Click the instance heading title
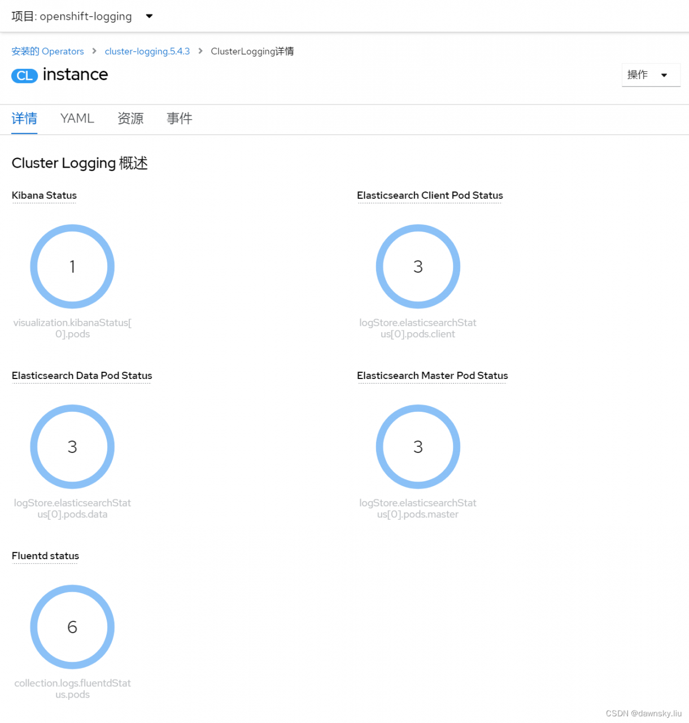This screenshot has width=689, height=723. (x=75, y=75)
